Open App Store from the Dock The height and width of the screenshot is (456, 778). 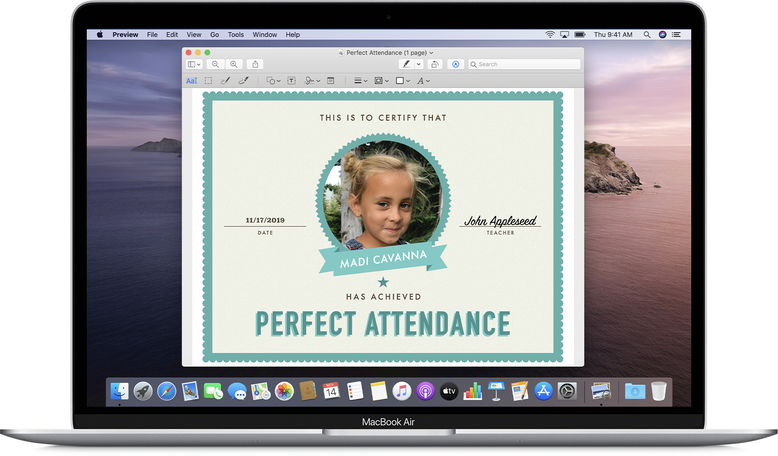pos(543,391)
